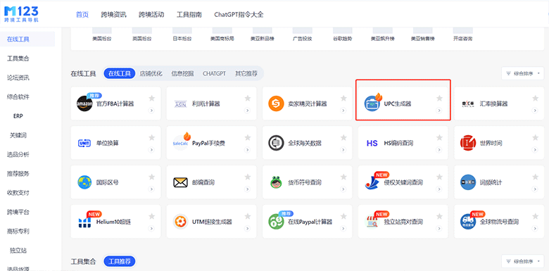Switch to the 店铺优化 tab

tap(151, 74)
